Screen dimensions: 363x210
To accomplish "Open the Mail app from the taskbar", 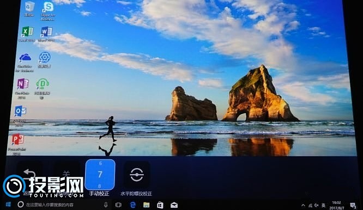I will point(174,205).
